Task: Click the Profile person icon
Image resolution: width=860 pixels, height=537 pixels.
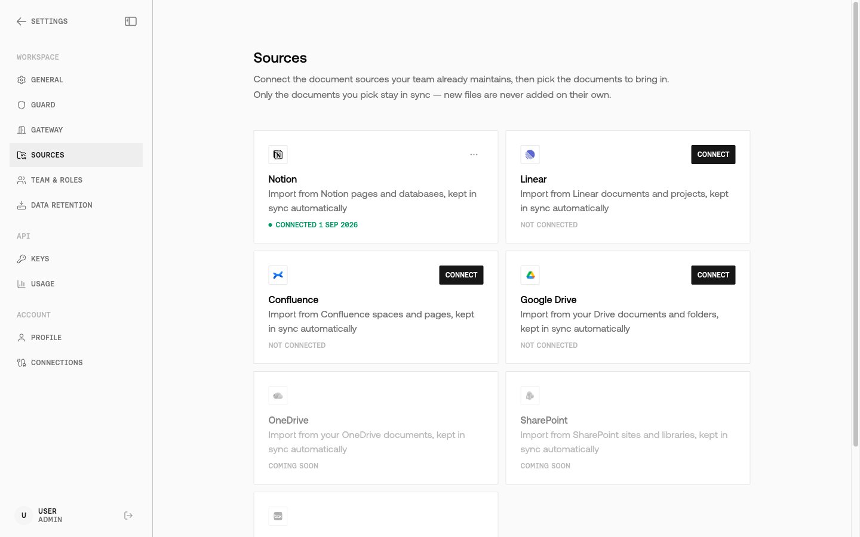Action: pos(21,338)
